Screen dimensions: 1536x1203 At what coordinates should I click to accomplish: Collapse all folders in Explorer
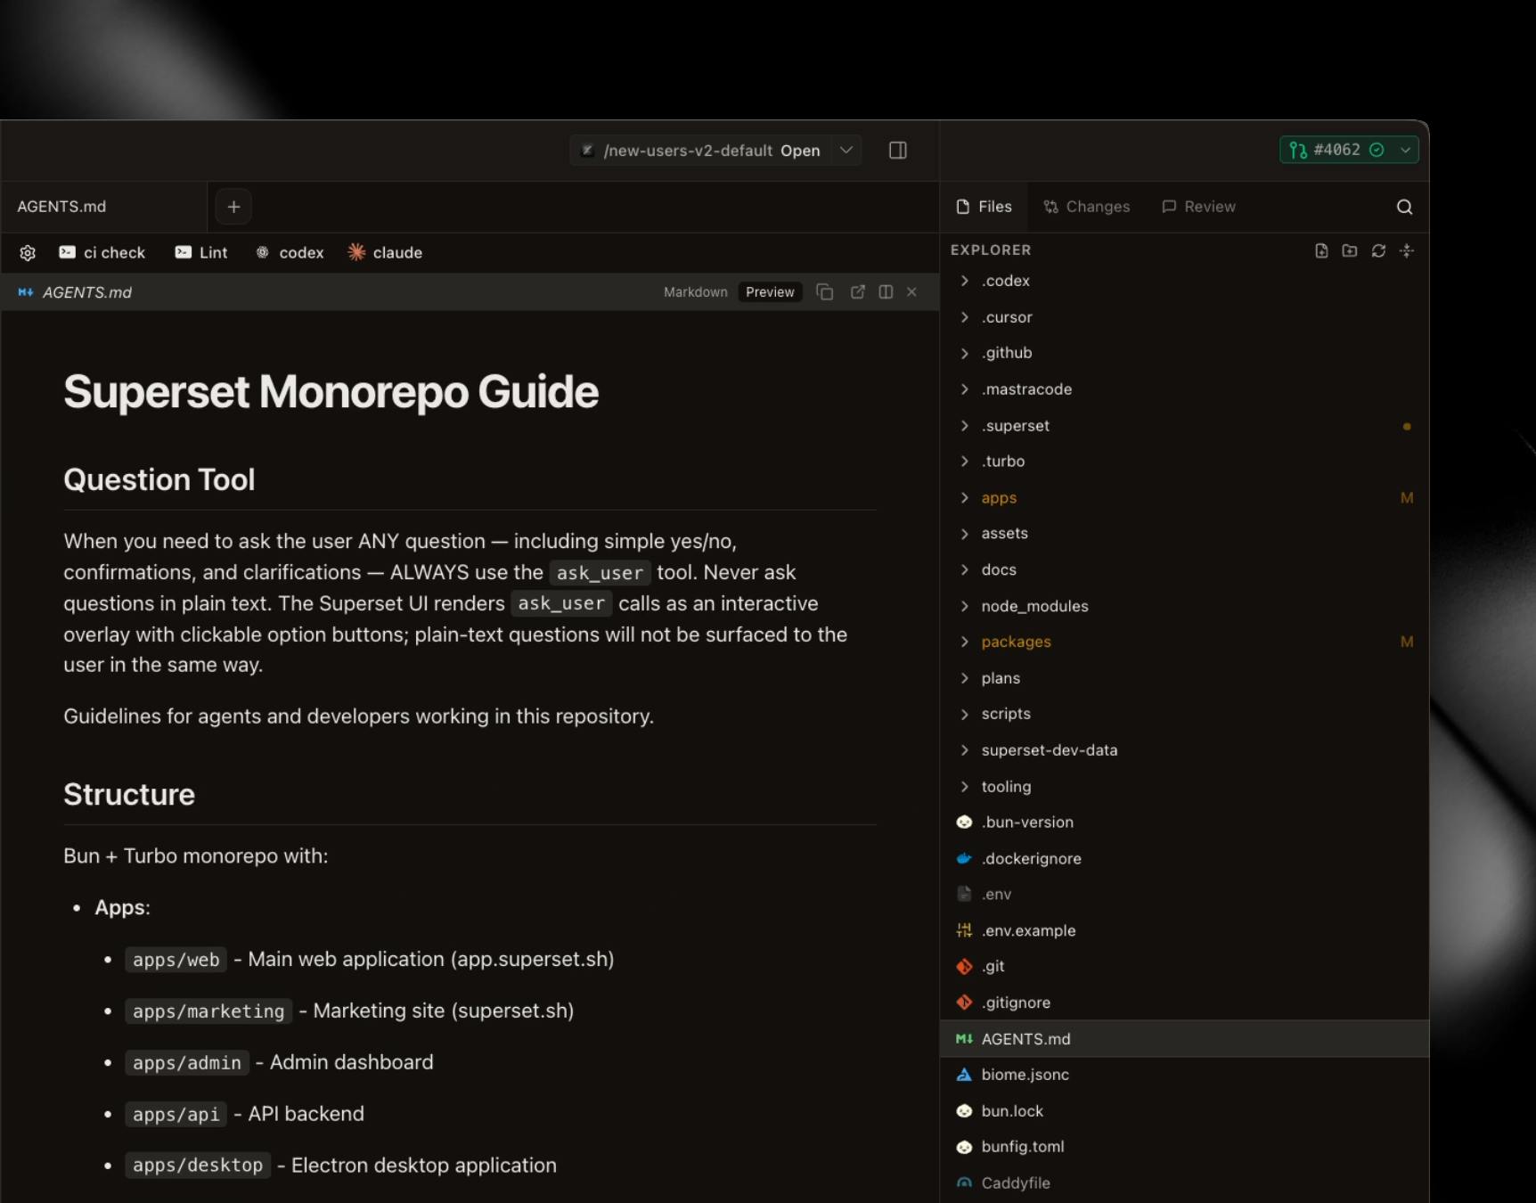[1407, 250]
